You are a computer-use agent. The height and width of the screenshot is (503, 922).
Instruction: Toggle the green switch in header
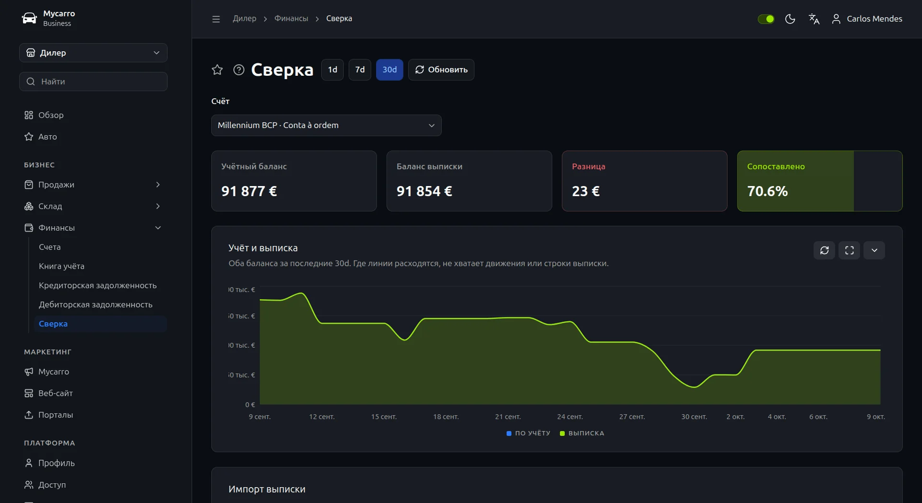click(x=766, y=19)
